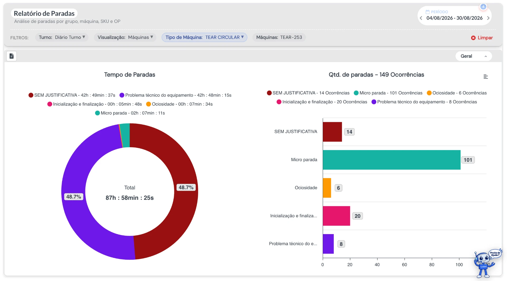
Task: Select the pink Inicialização e finalização bar
Action: tap(336, 216)
